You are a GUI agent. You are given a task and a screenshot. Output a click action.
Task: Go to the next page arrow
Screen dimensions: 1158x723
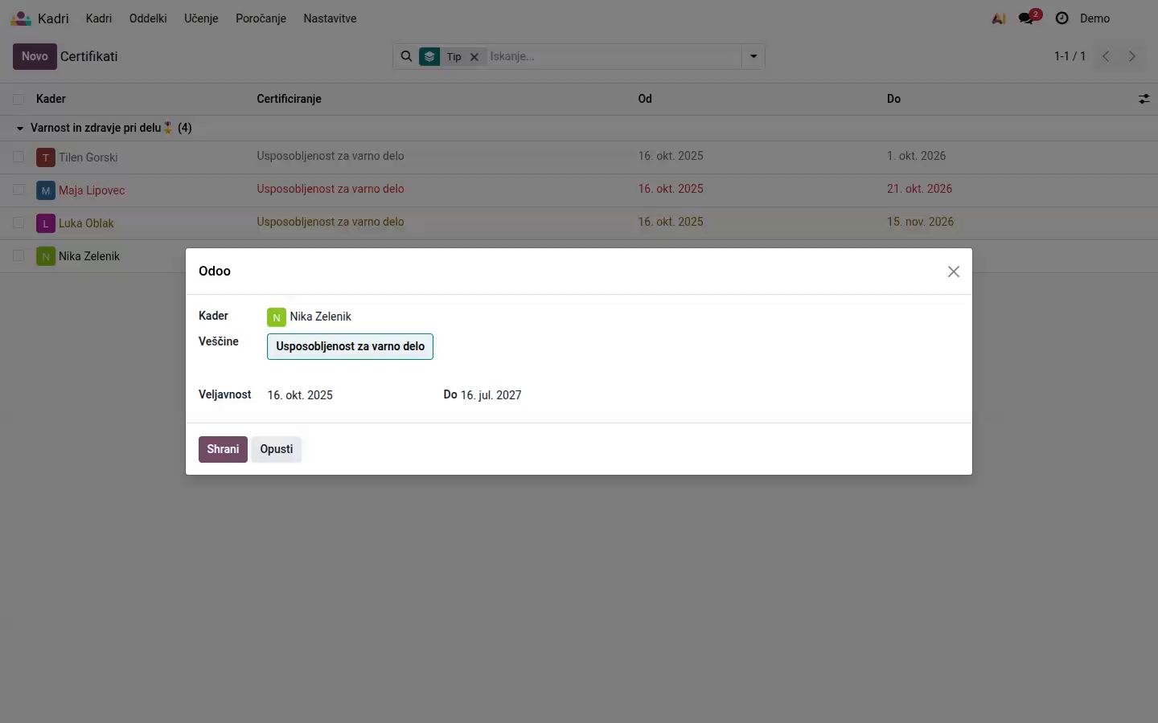1132,56
